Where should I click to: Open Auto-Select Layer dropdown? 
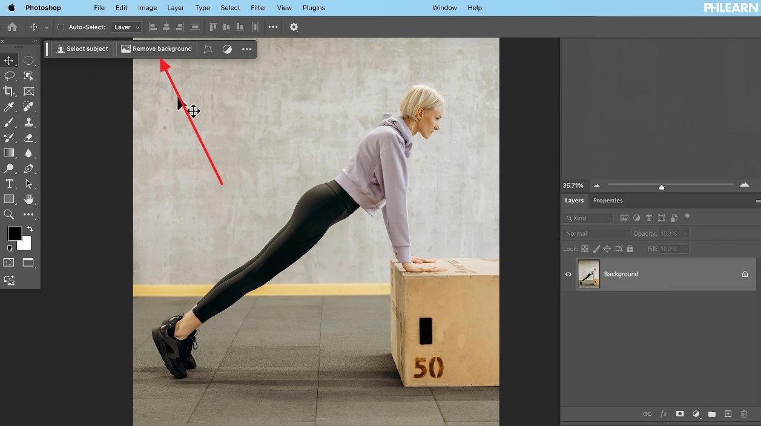click(127, 27)
